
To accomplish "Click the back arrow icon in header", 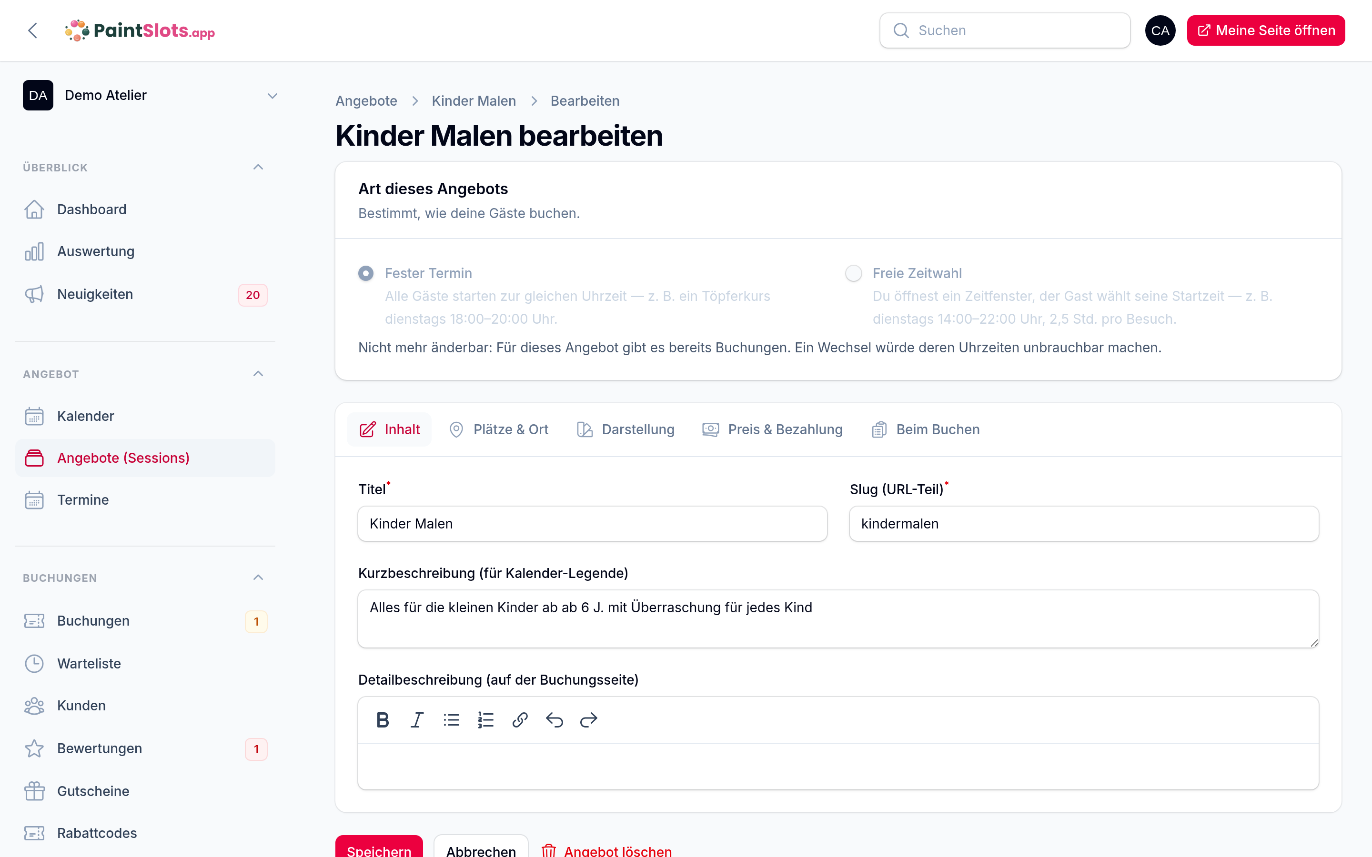I will point(32,30).
